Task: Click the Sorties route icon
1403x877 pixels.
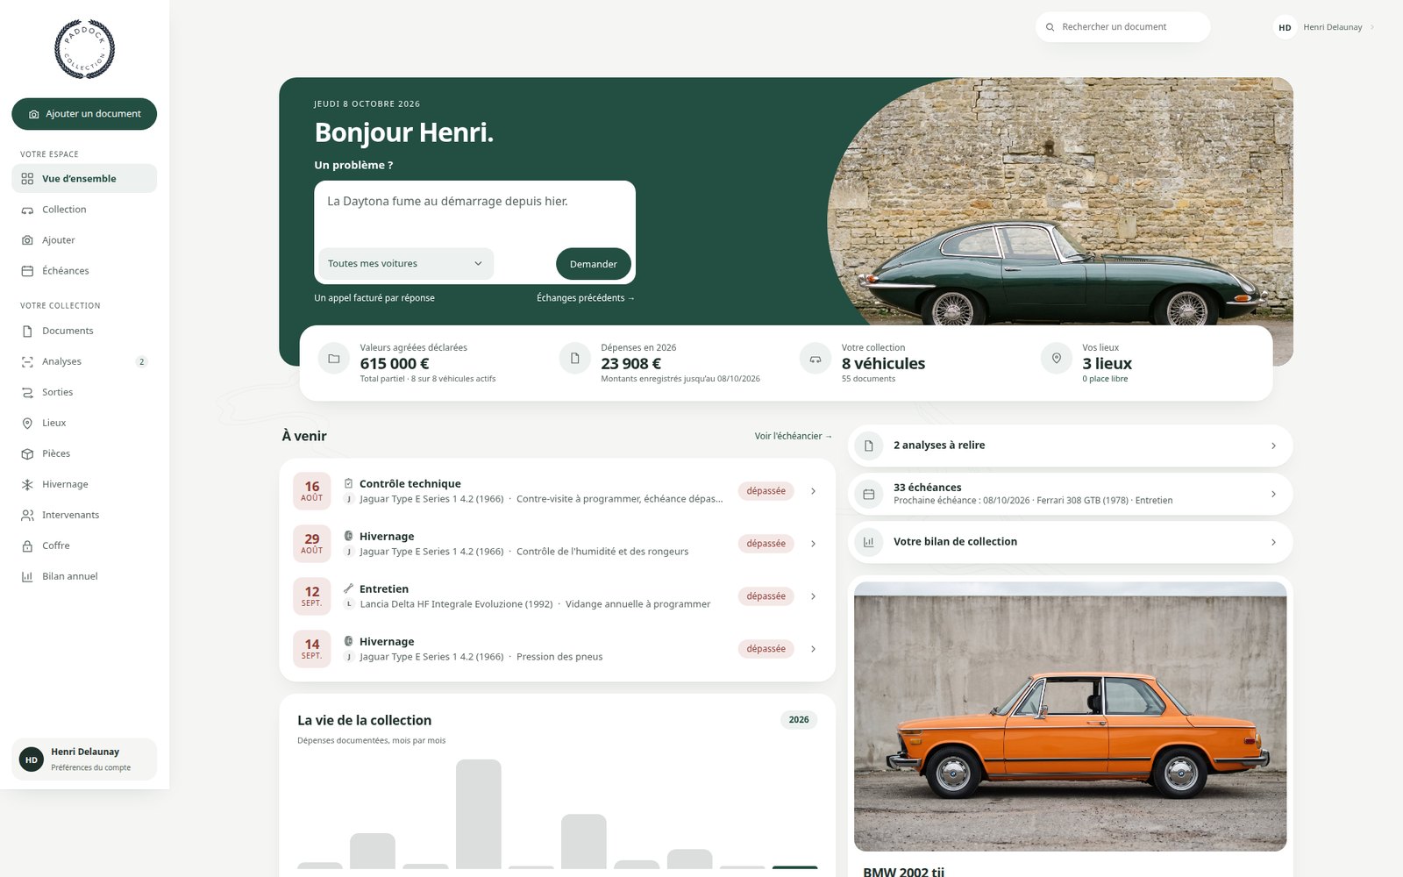Action: coord(27,392)
